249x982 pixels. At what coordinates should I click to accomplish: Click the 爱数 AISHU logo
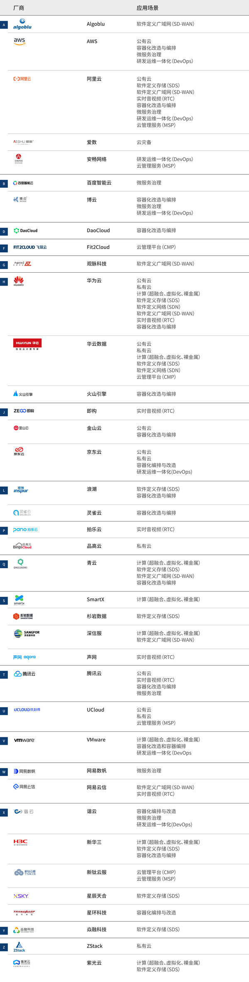(x=23, y=142)
